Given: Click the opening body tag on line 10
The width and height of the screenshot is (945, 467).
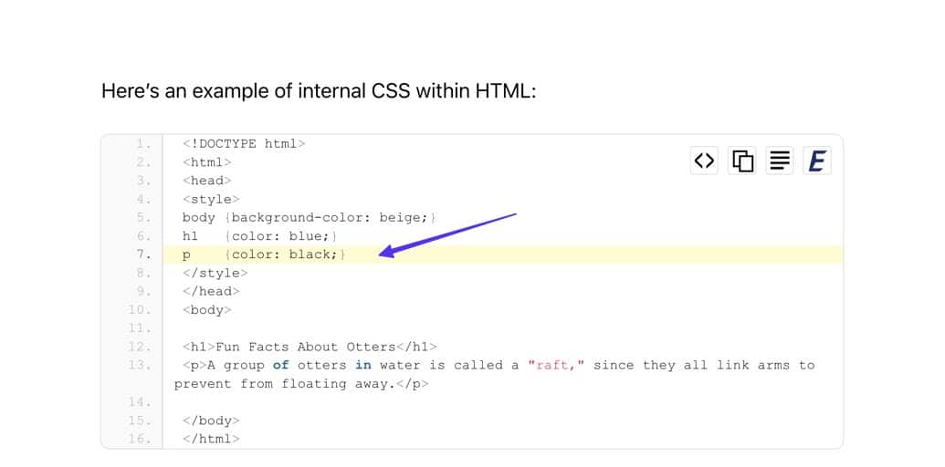Looking at the screenshot, I should [x=207, y=310].
